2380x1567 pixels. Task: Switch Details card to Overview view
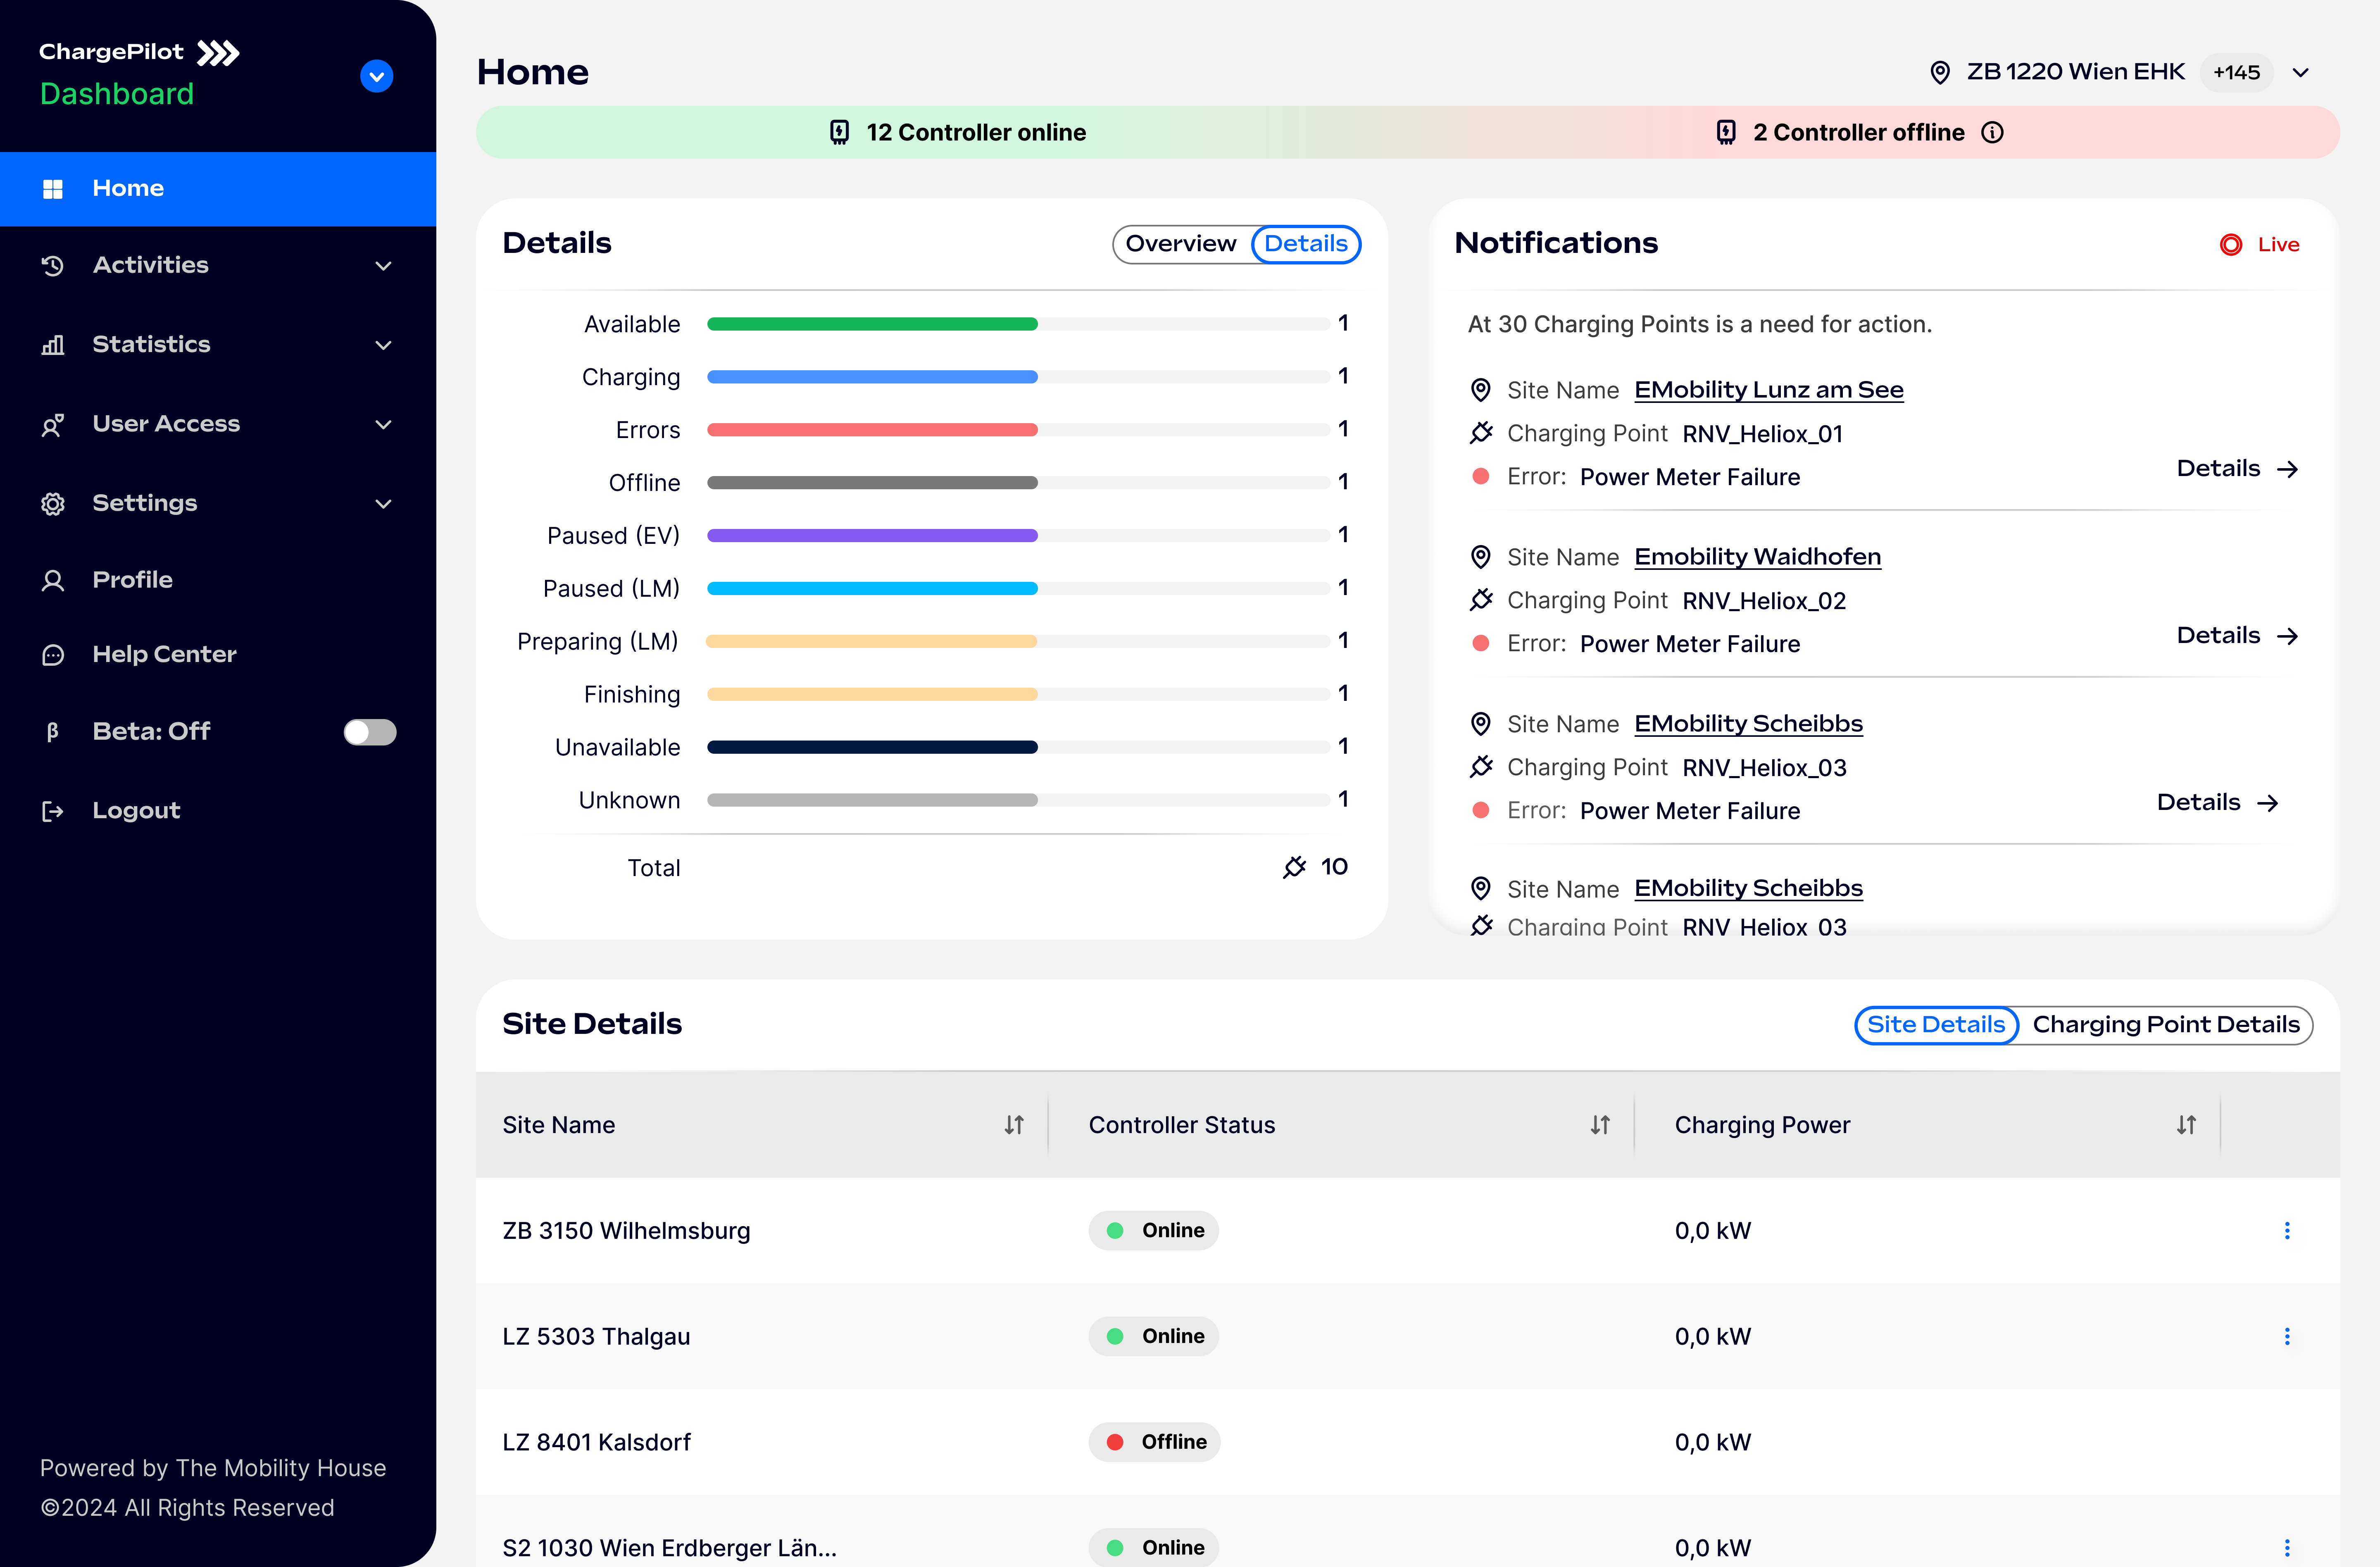pos(1181,244)
